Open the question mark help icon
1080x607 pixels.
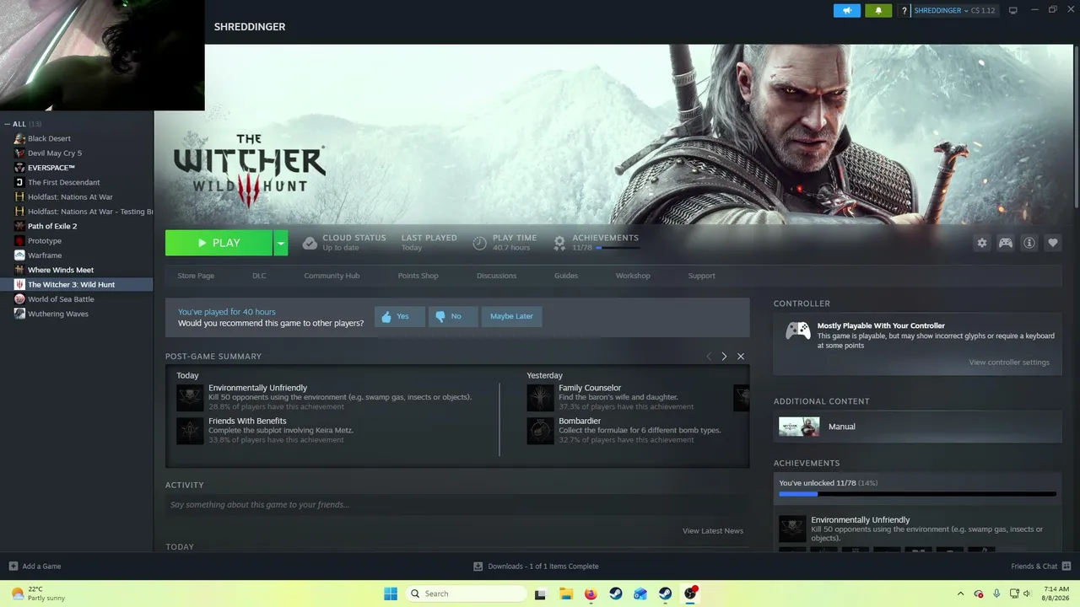[x=904, y=11]
